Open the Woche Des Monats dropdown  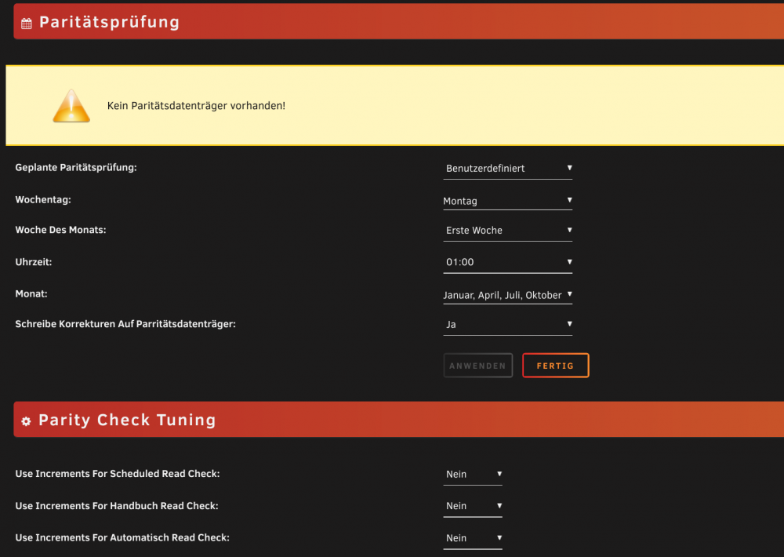click(x=507, y=231)
